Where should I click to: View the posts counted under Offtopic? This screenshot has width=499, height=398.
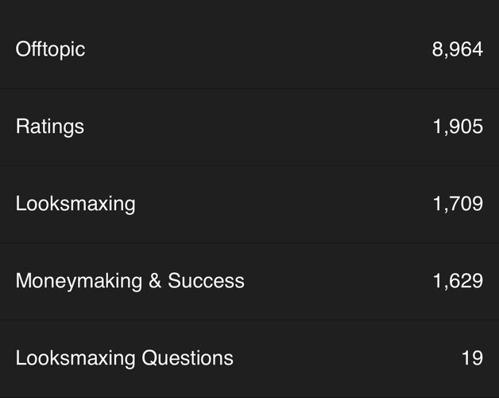tap(458, 49)
